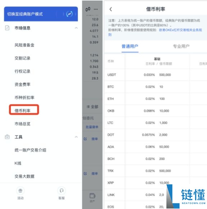The height and width of the screenshot is (209, 207).
Task: Switch to 专业用户 tab
Action: point(181,46)
